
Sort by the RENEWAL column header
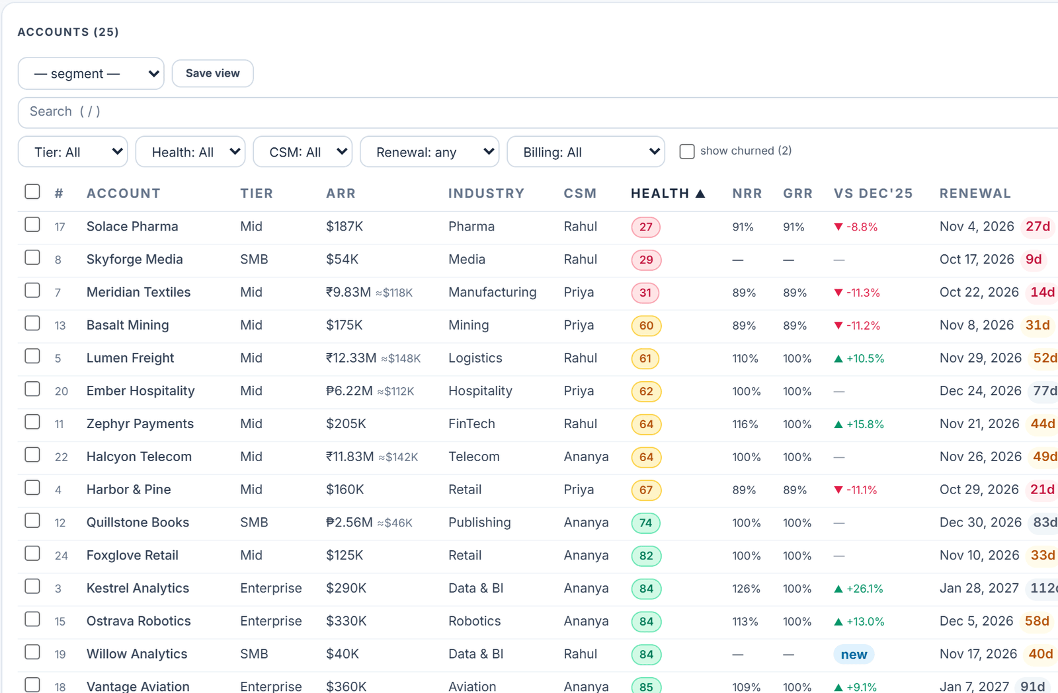tap(975, 194)
